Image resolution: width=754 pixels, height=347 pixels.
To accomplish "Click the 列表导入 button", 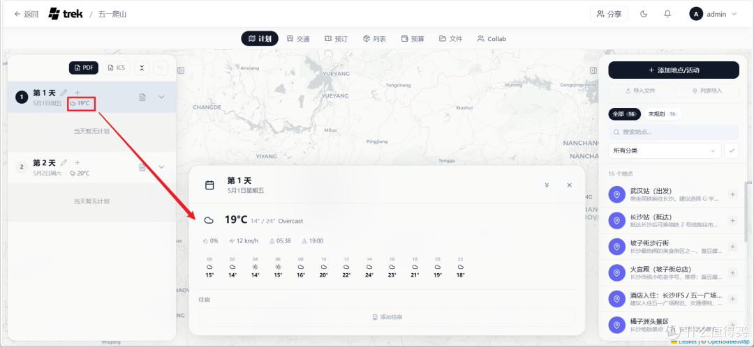I will pyautogui.click(x=707, y=91).
